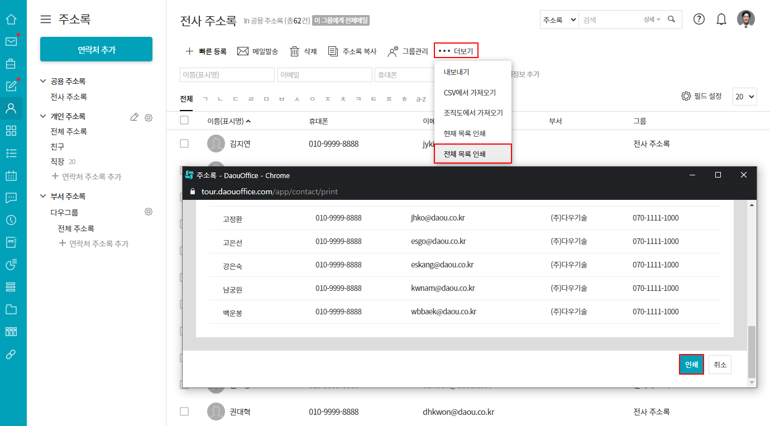Screen dimensions: 770x426
Task: Choose 전체 목록 인쇄 menu item
Action: point(464,154)
